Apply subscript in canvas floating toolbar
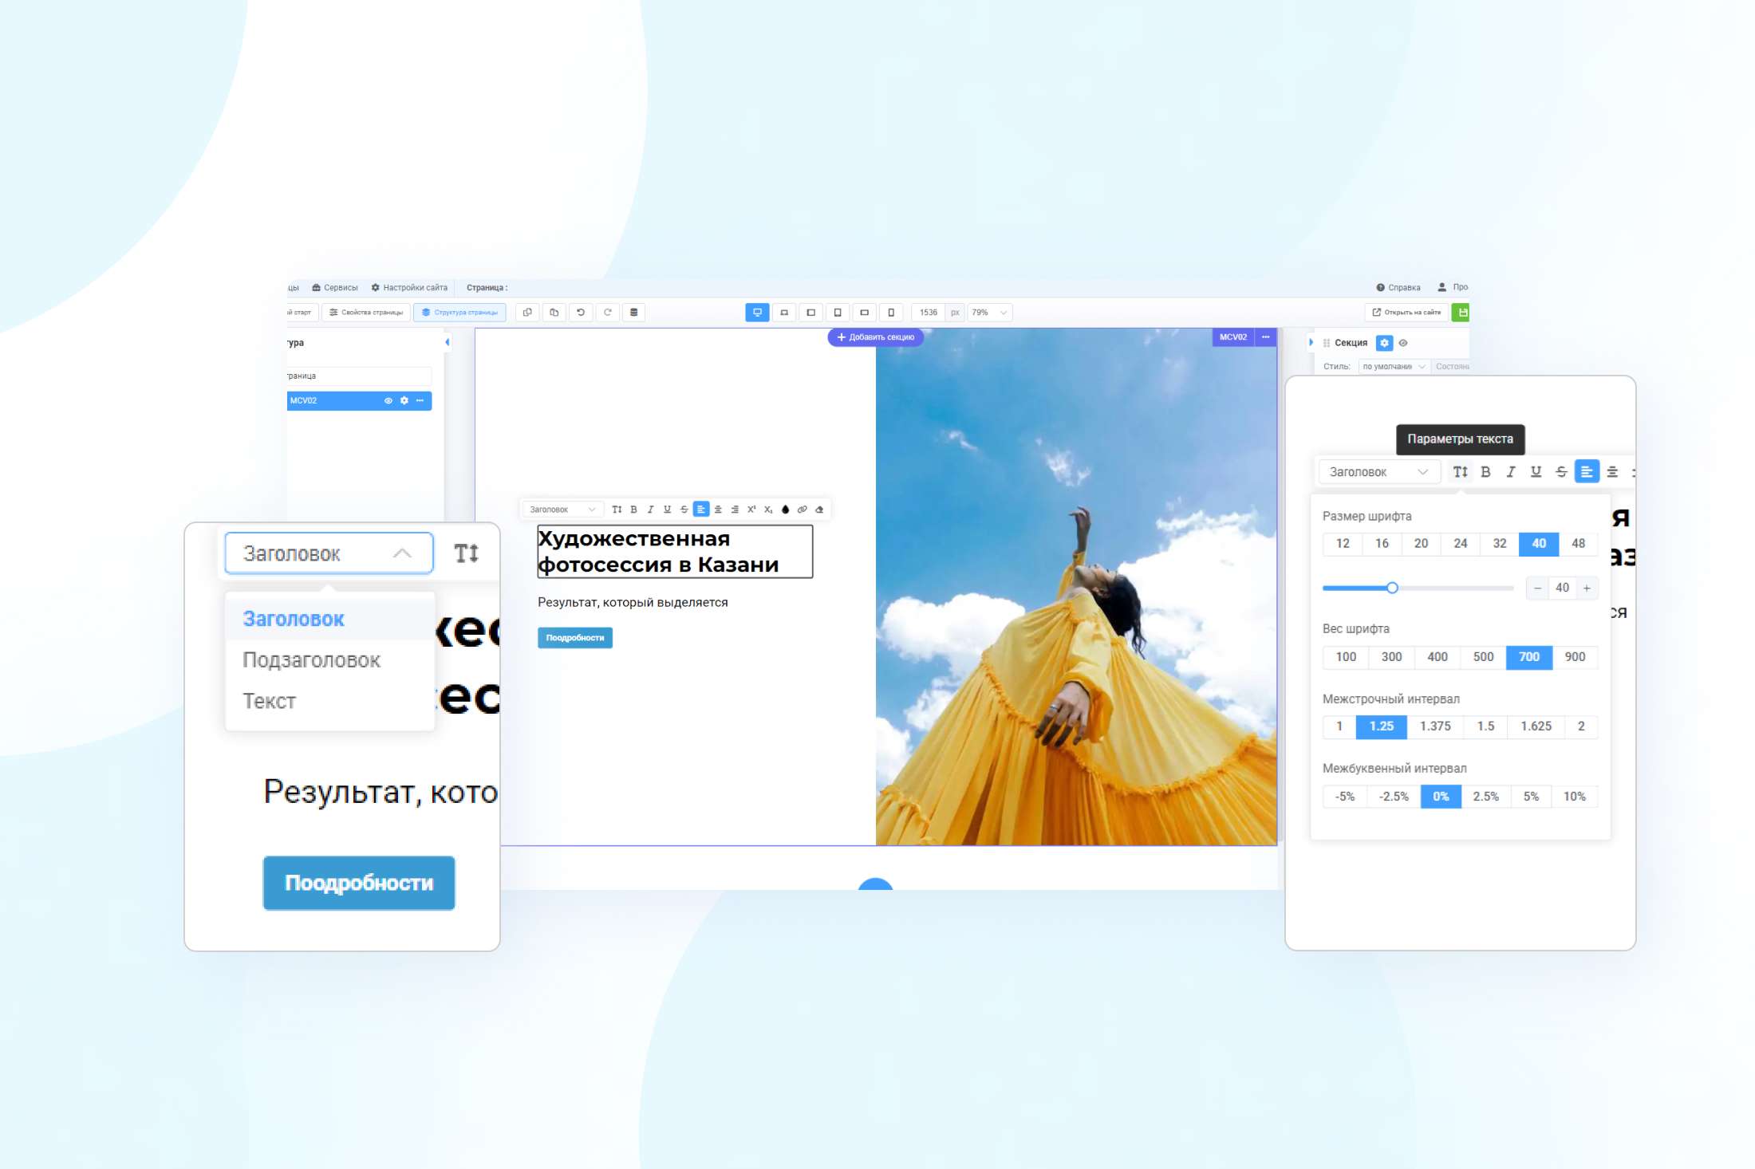 (768, 510)
